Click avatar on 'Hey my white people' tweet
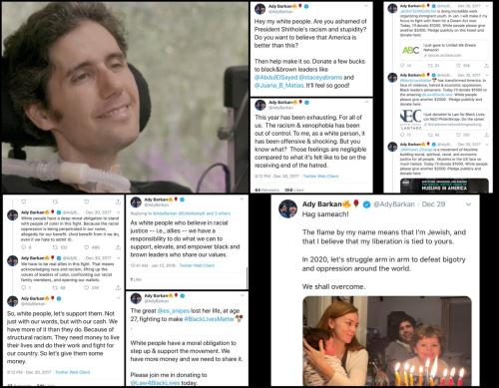The width and height of the screenshot is (499, 388). [x=259, y=9]
